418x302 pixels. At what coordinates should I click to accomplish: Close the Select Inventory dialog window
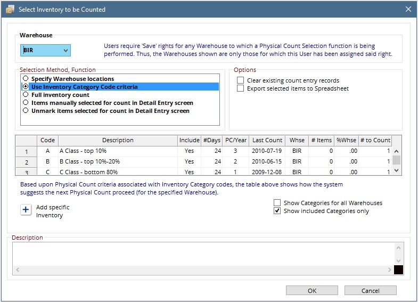pyautogui.click(x=408, y=9)
